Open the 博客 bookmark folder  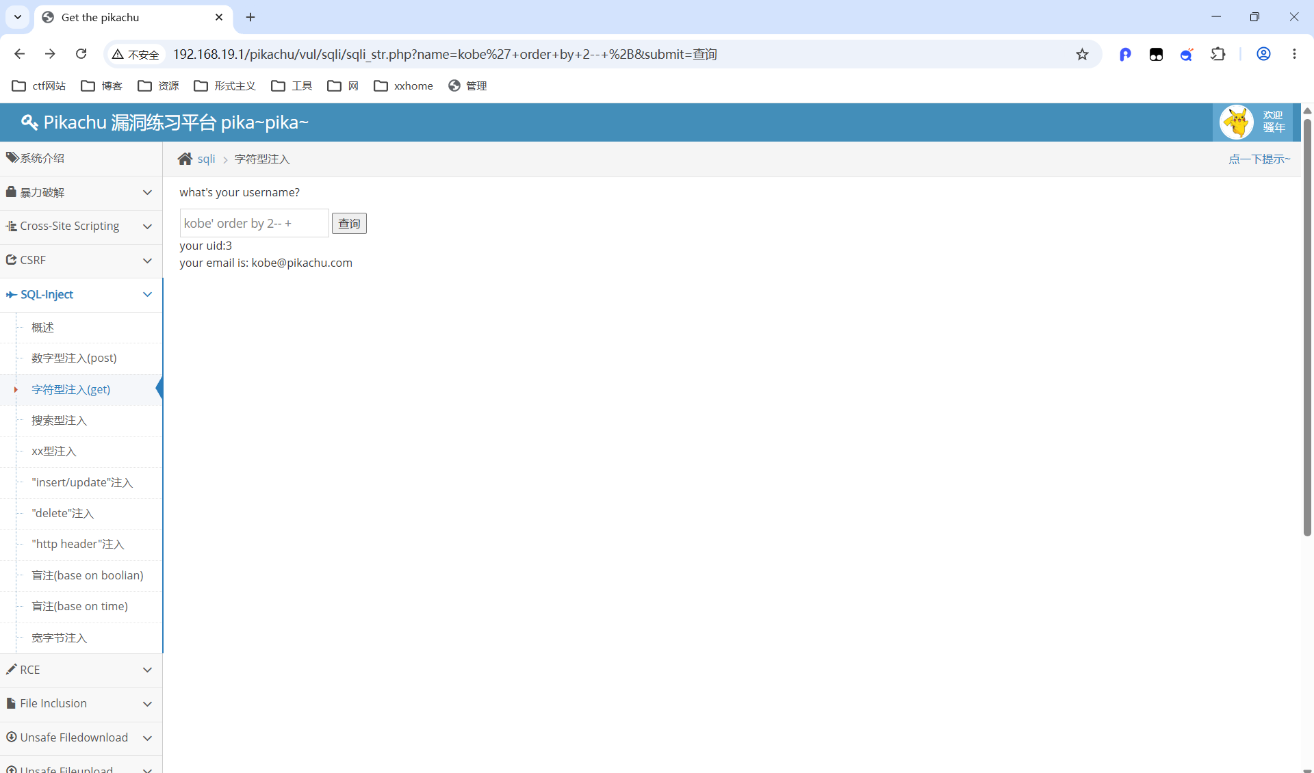pos(102,86)
